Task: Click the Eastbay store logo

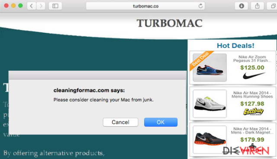Action: click(253, 111)
